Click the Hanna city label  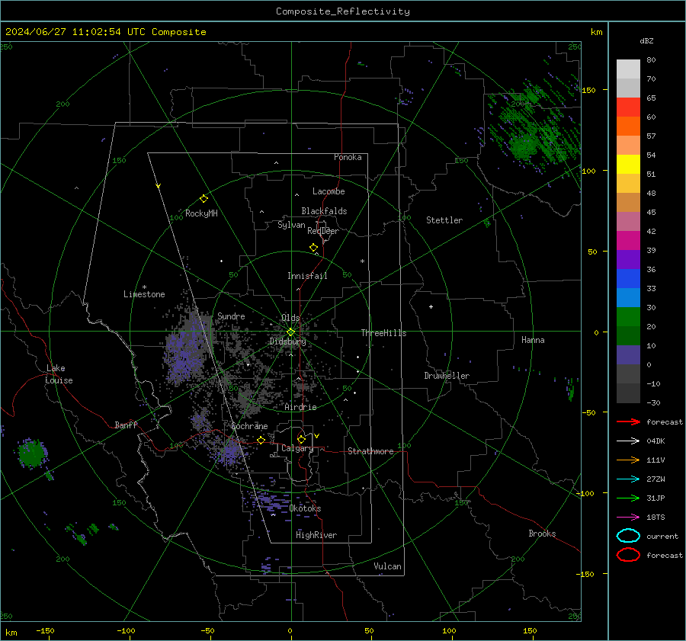coord(533,340)
